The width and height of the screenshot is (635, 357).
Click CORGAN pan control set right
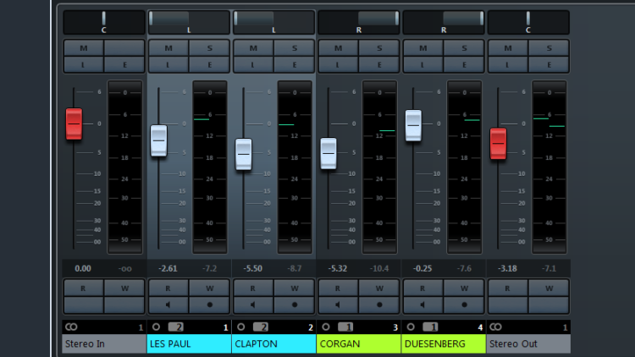tap(359, 22)
